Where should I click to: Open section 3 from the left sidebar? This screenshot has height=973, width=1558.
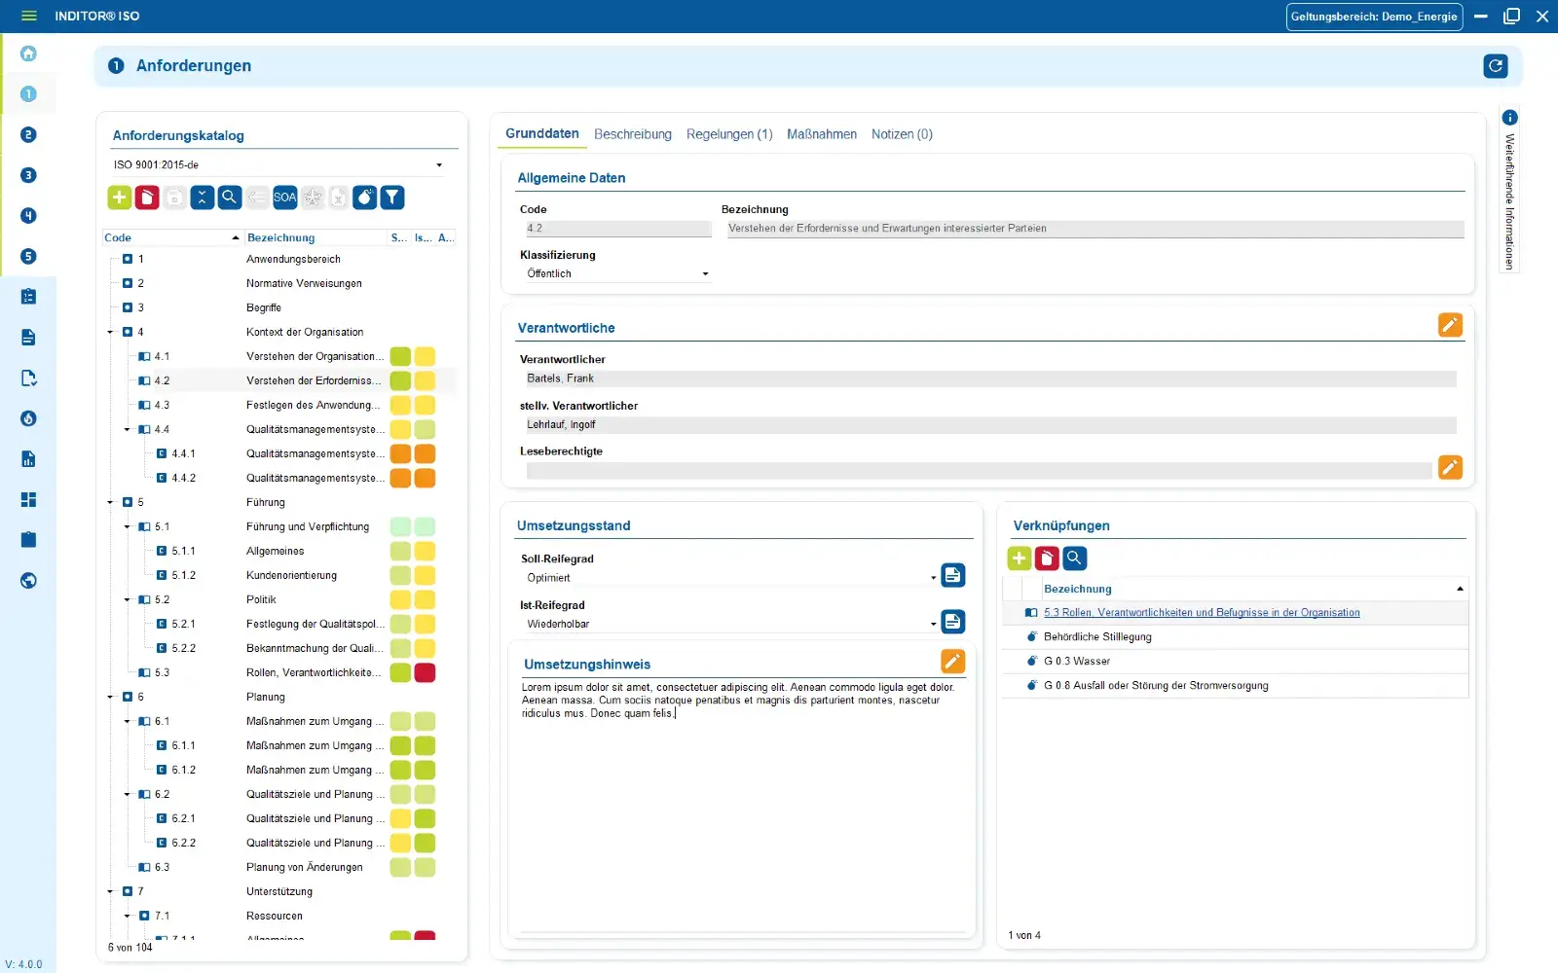(x=28, y=175)
